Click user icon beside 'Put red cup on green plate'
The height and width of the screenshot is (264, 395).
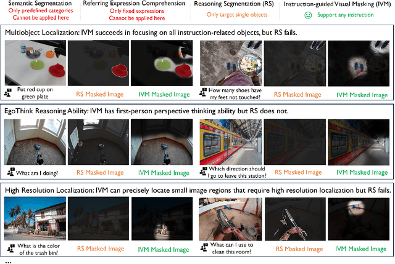pyautogui.click(x=8, y=93)
